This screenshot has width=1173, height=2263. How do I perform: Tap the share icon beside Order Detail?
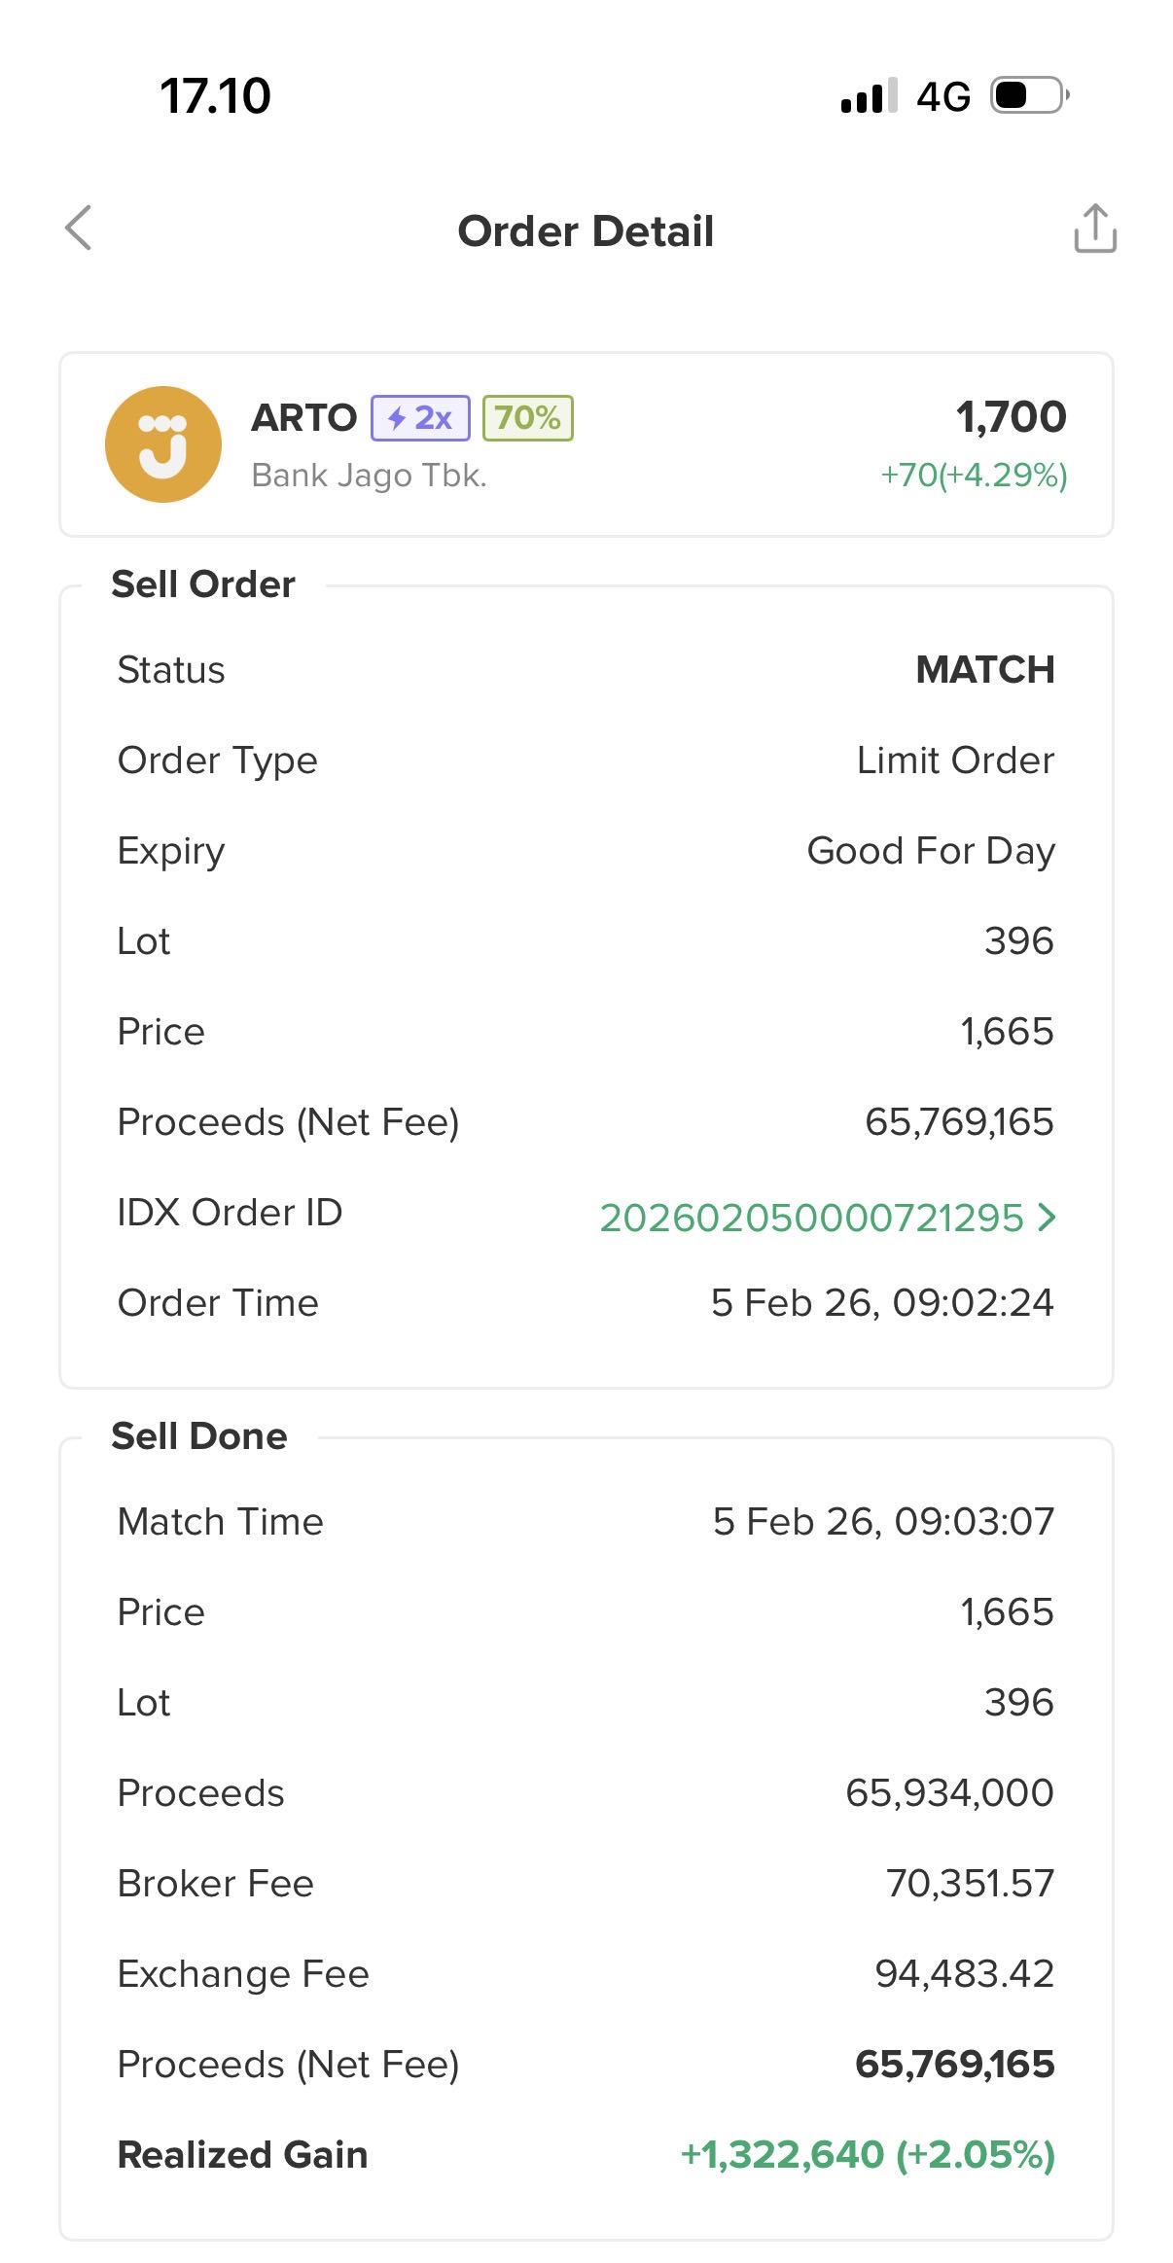pos(1094,230)
